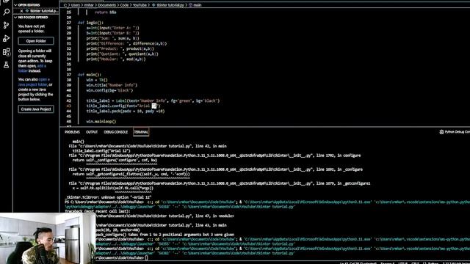Open the Search view in activity bar

[x=6, y=12]
